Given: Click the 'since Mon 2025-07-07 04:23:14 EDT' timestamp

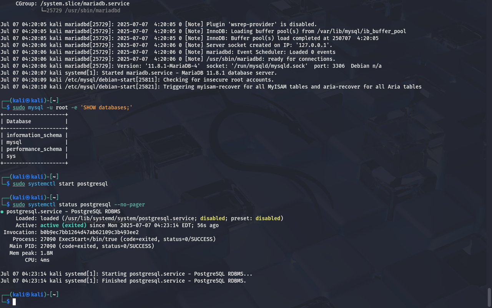Looking at the screenshot, I should [x=142, y=225].
